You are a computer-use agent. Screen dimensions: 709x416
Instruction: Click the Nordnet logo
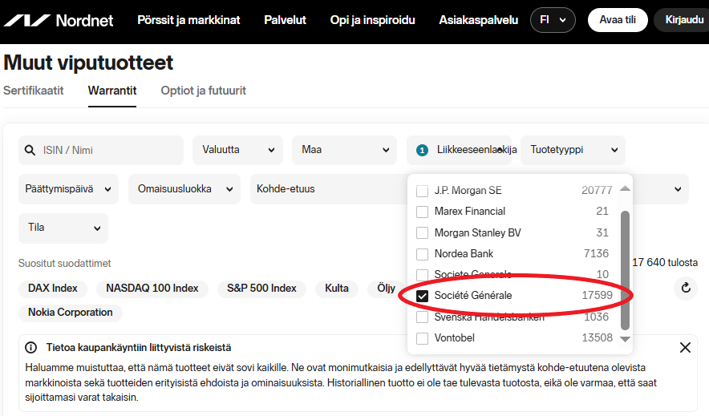pyautogui.click(x=59, y=20)
